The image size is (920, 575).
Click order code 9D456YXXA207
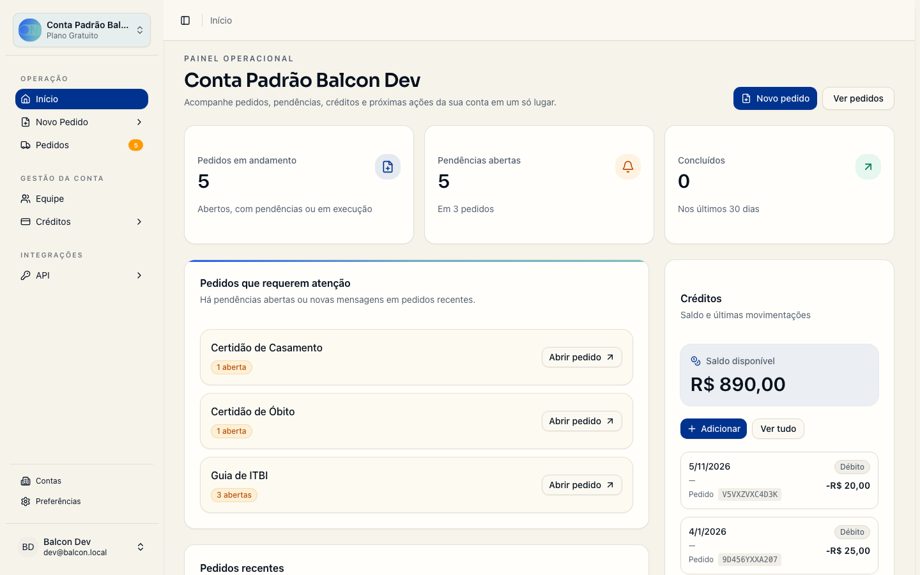click(x=749, y=560)
